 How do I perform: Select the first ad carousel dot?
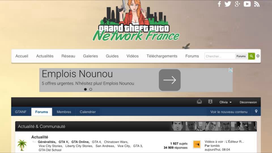[85, 89]
